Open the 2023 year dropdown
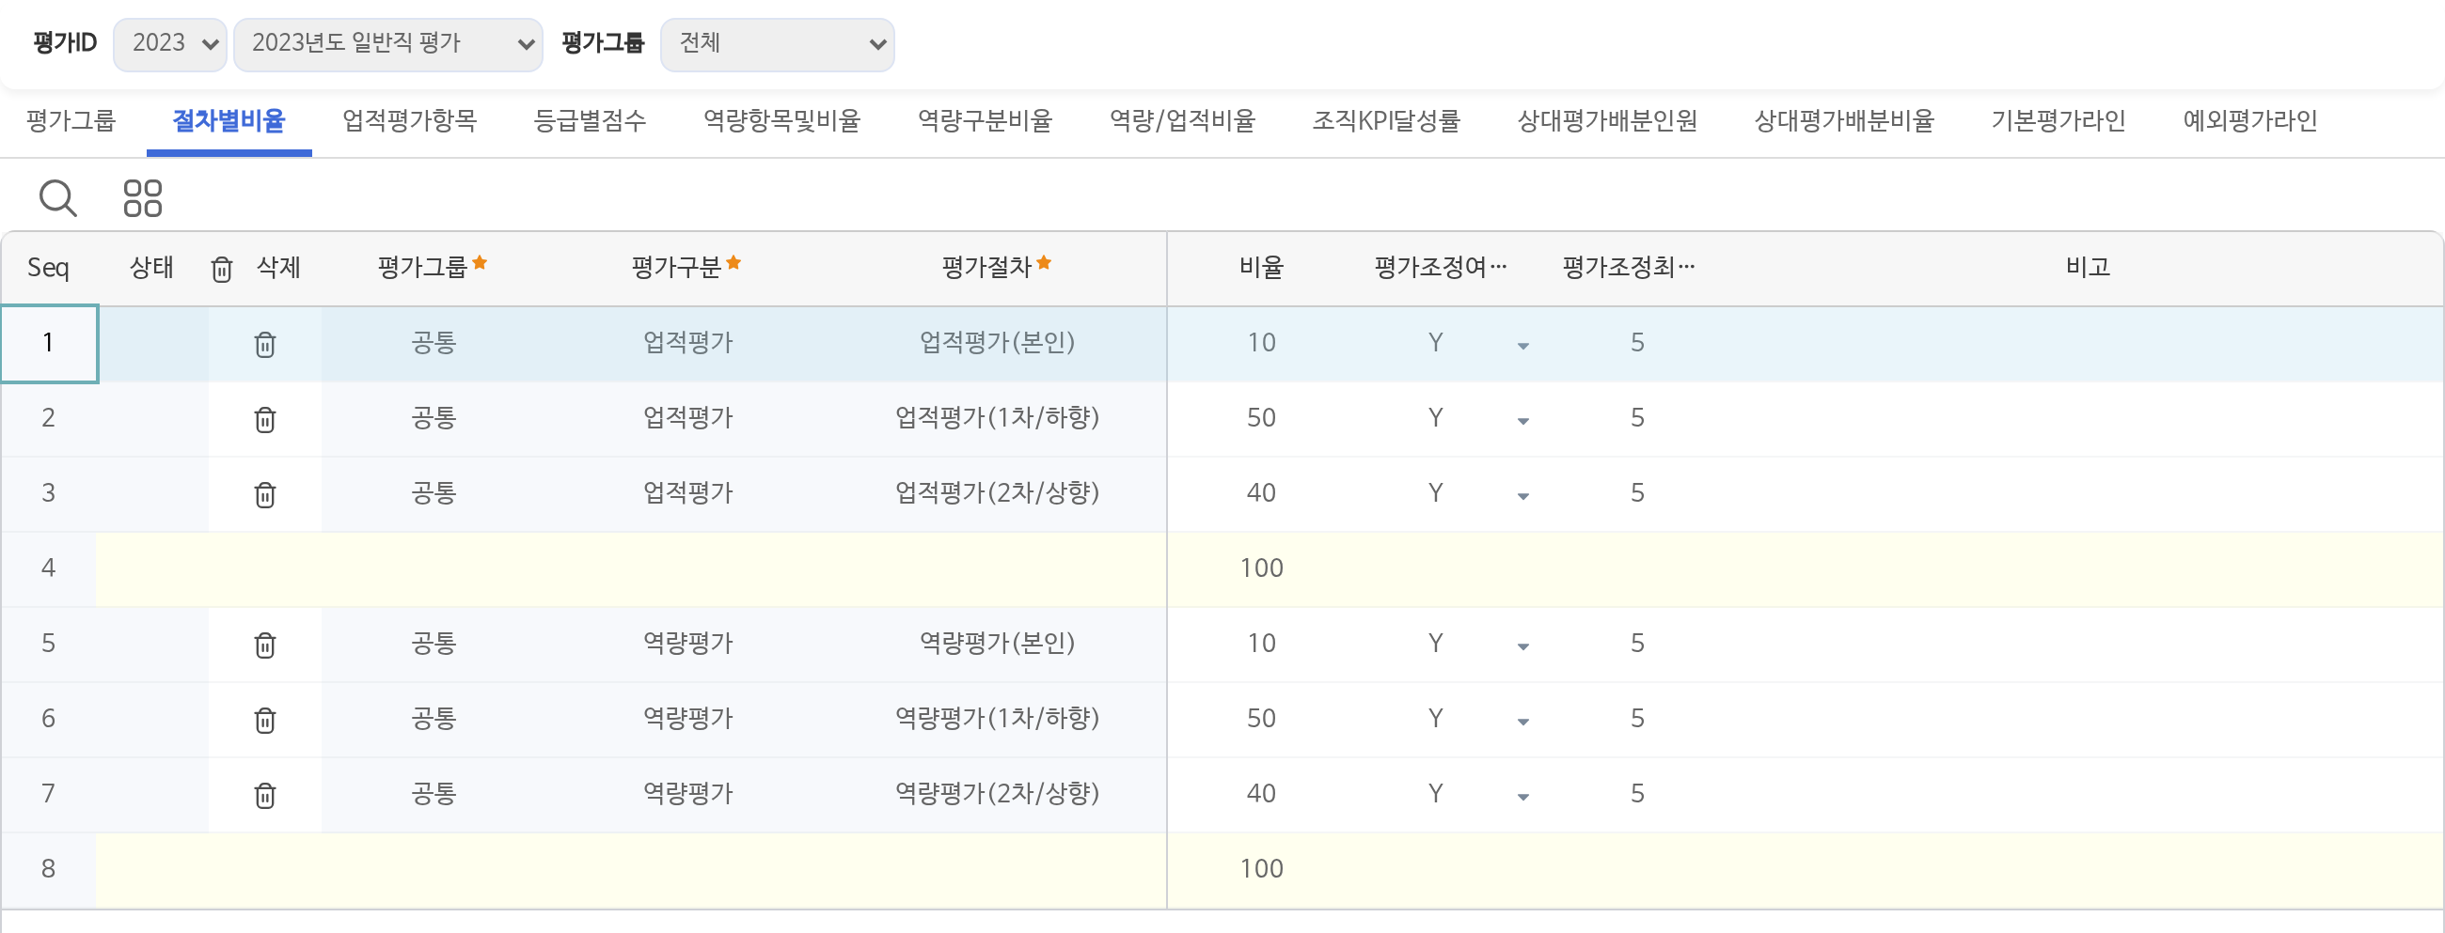This screenshot has width=2445, height=933. [x=170, y=43]
